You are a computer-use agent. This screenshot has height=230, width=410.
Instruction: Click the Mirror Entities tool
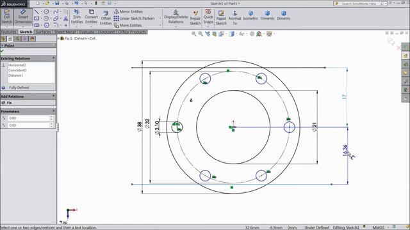coord(128,11)
